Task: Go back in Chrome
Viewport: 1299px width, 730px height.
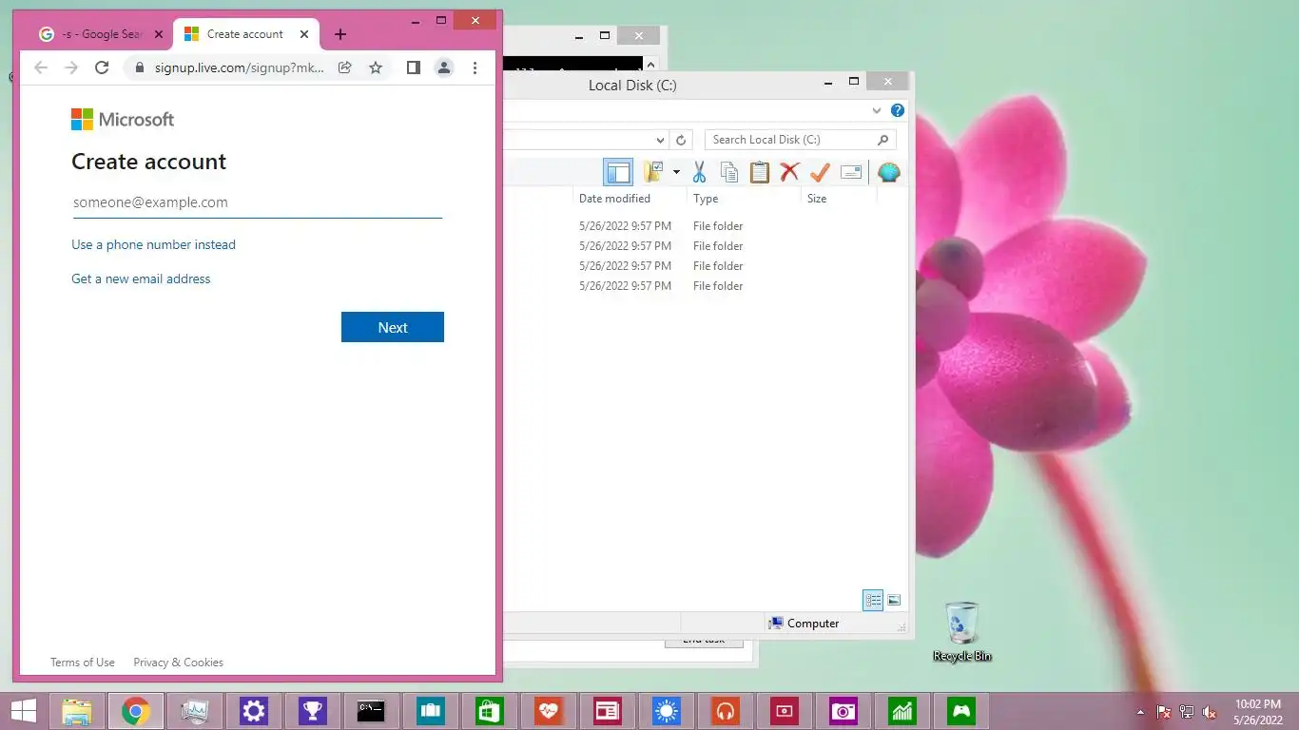Action: 41,67
